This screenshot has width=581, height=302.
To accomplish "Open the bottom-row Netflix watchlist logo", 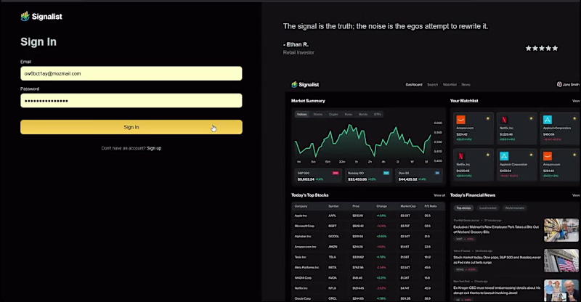I will pos(460,156).
